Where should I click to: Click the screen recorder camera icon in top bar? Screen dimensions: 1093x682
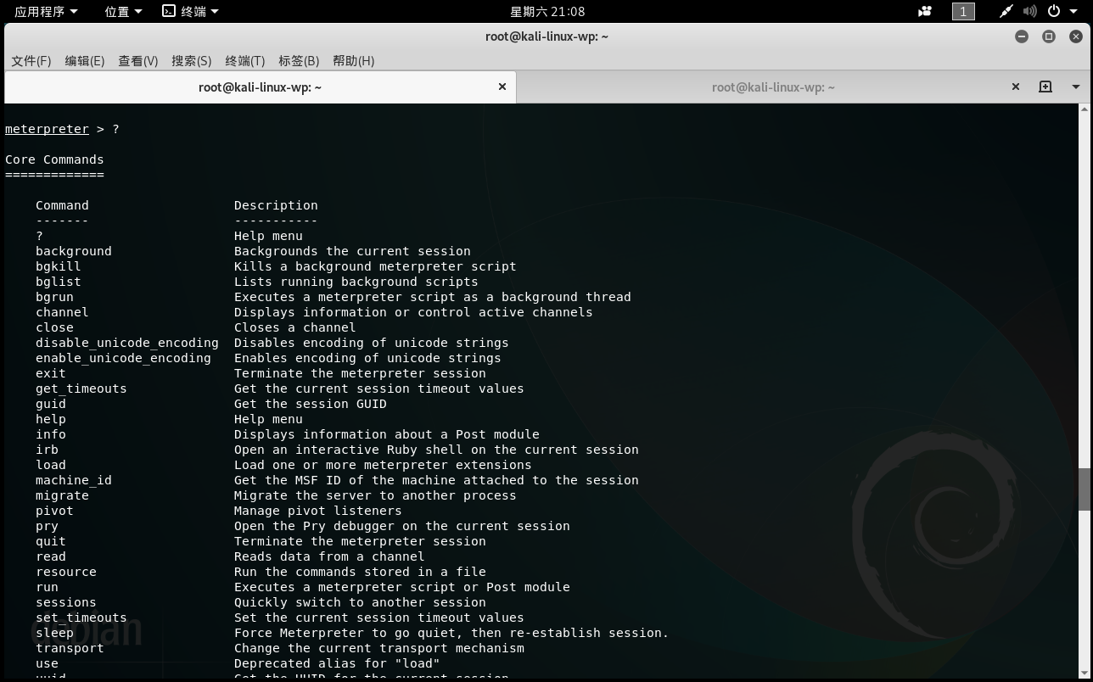[925, 11]
